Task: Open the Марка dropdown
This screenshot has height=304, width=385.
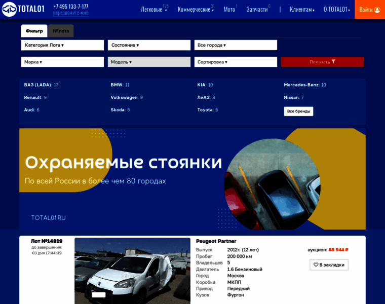Action: click(62, 62)
